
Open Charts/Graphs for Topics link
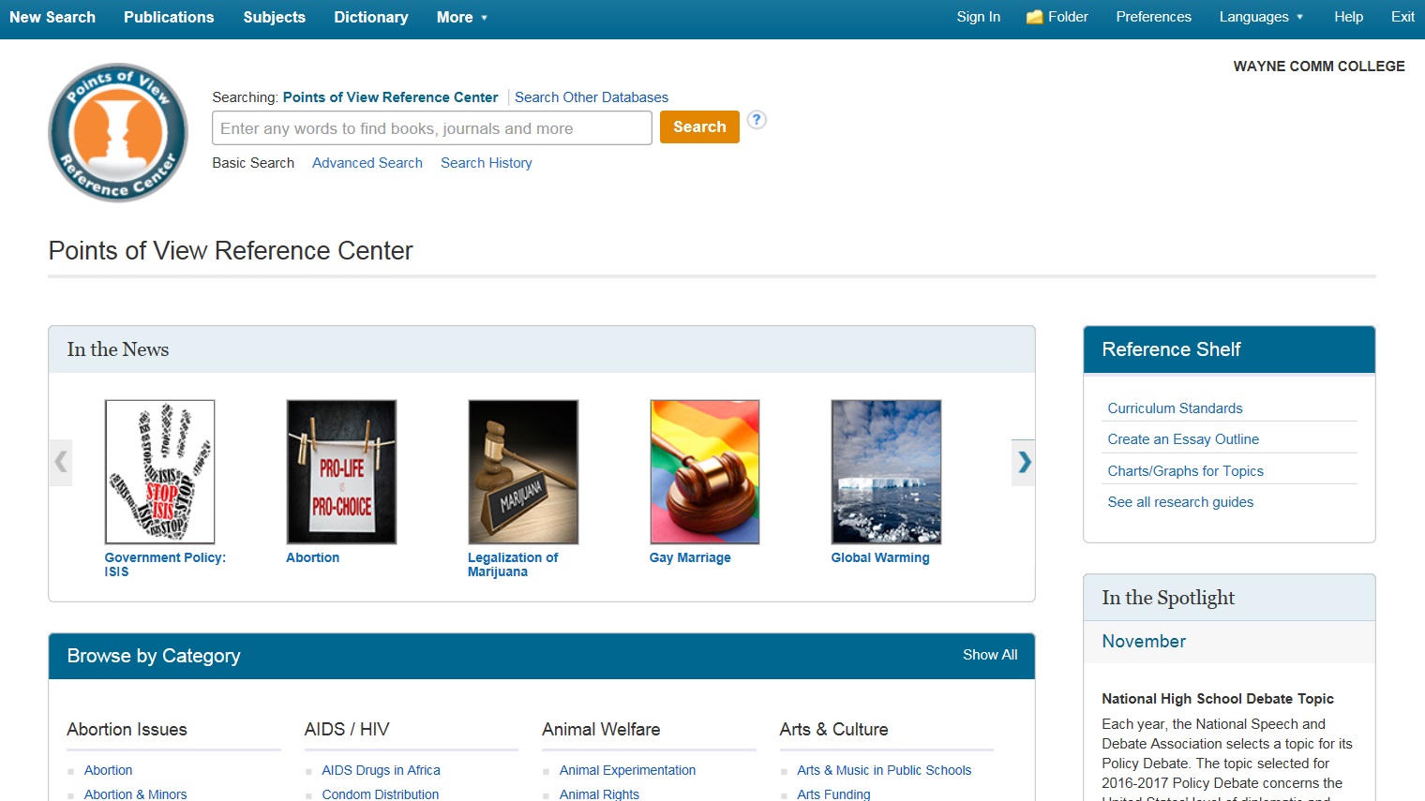1185,471
